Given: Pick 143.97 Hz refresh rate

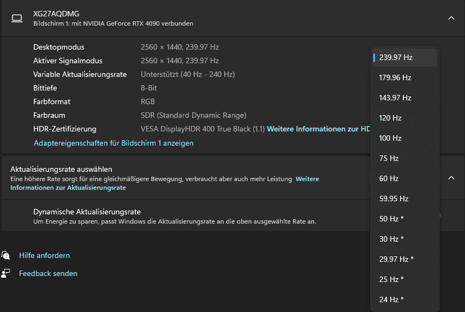Looking at the screenshot, I should (x=405, y=98).
